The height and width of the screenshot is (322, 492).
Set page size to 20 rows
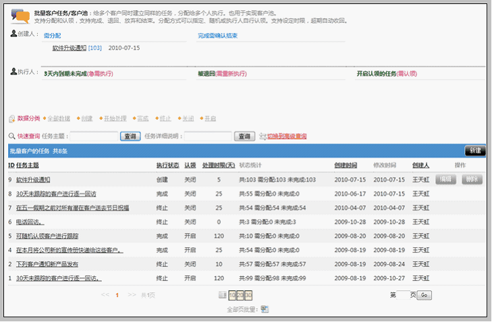(x=240, y=295)
